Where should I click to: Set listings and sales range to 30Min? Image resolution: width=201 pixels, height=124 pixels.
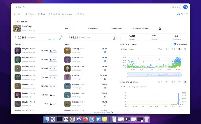[160, 49]
